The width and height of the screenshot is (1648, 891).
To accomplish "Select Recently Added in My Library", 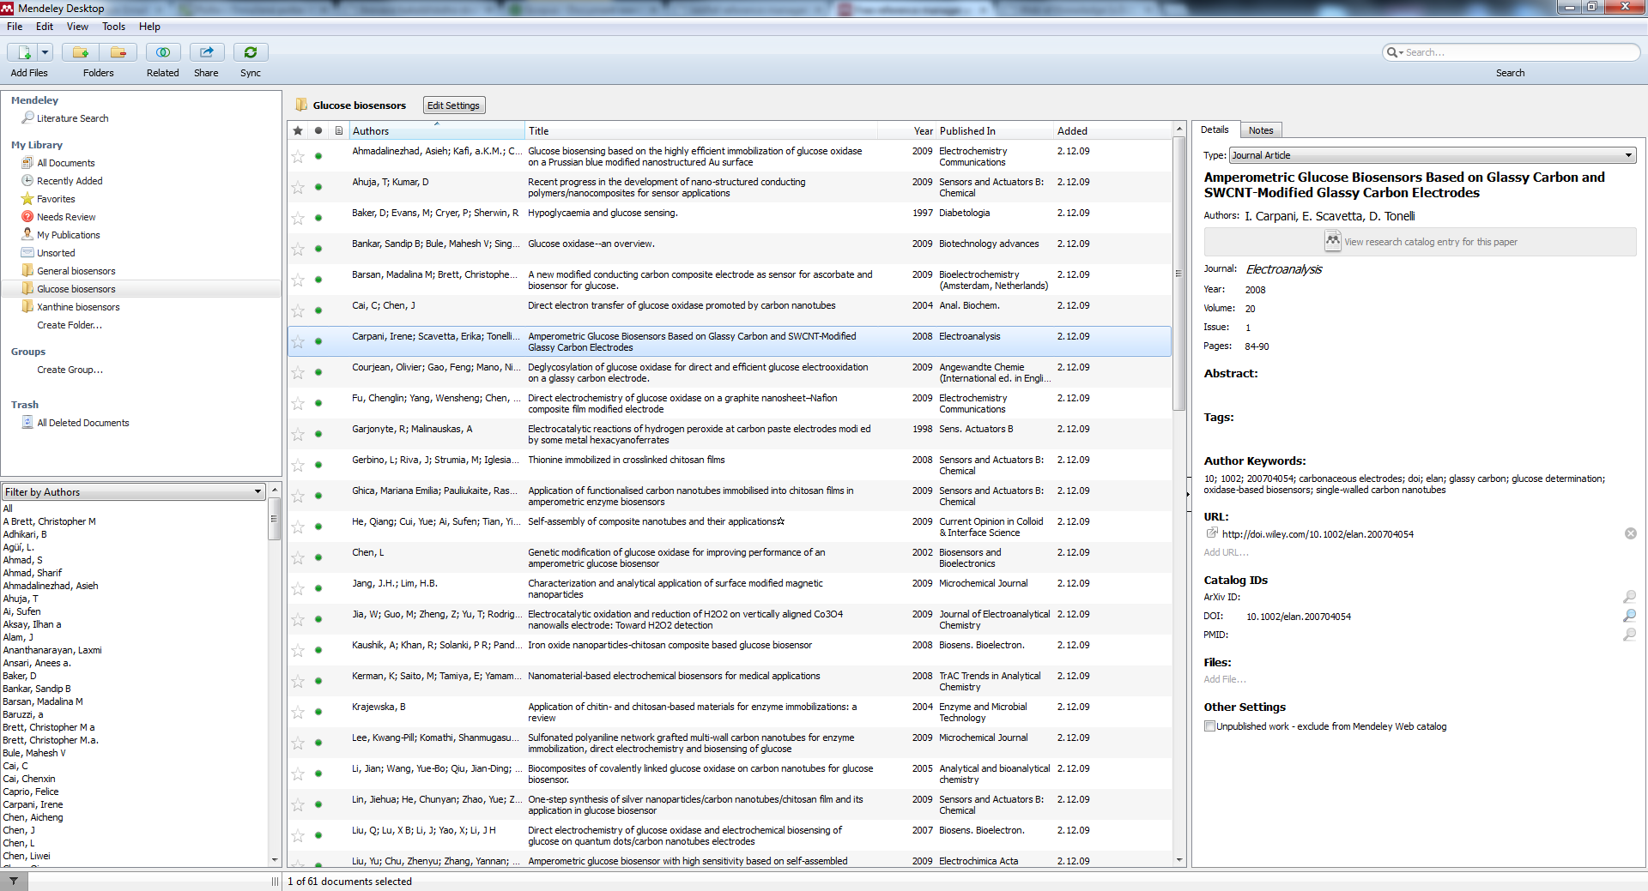I will tap(69, 181).
